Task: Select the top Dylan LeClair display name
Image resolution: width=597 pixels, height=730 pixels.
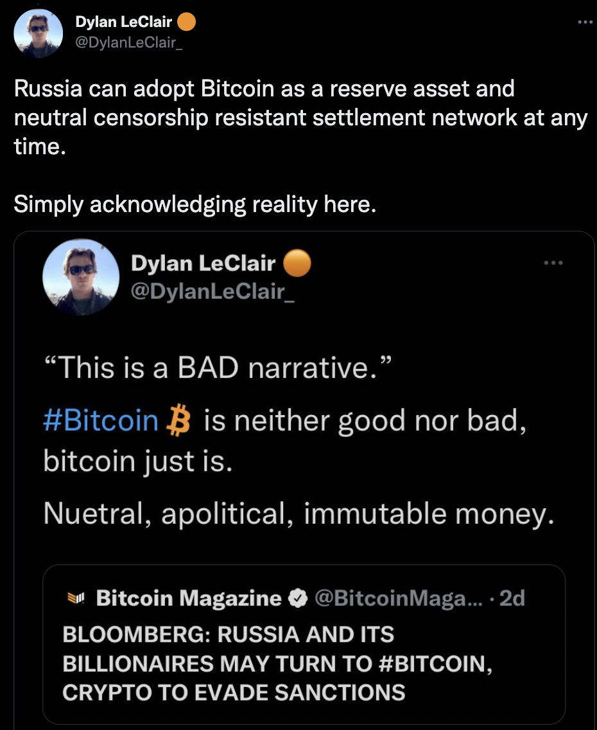Action: pyautogui.click(x=123, y=22)
